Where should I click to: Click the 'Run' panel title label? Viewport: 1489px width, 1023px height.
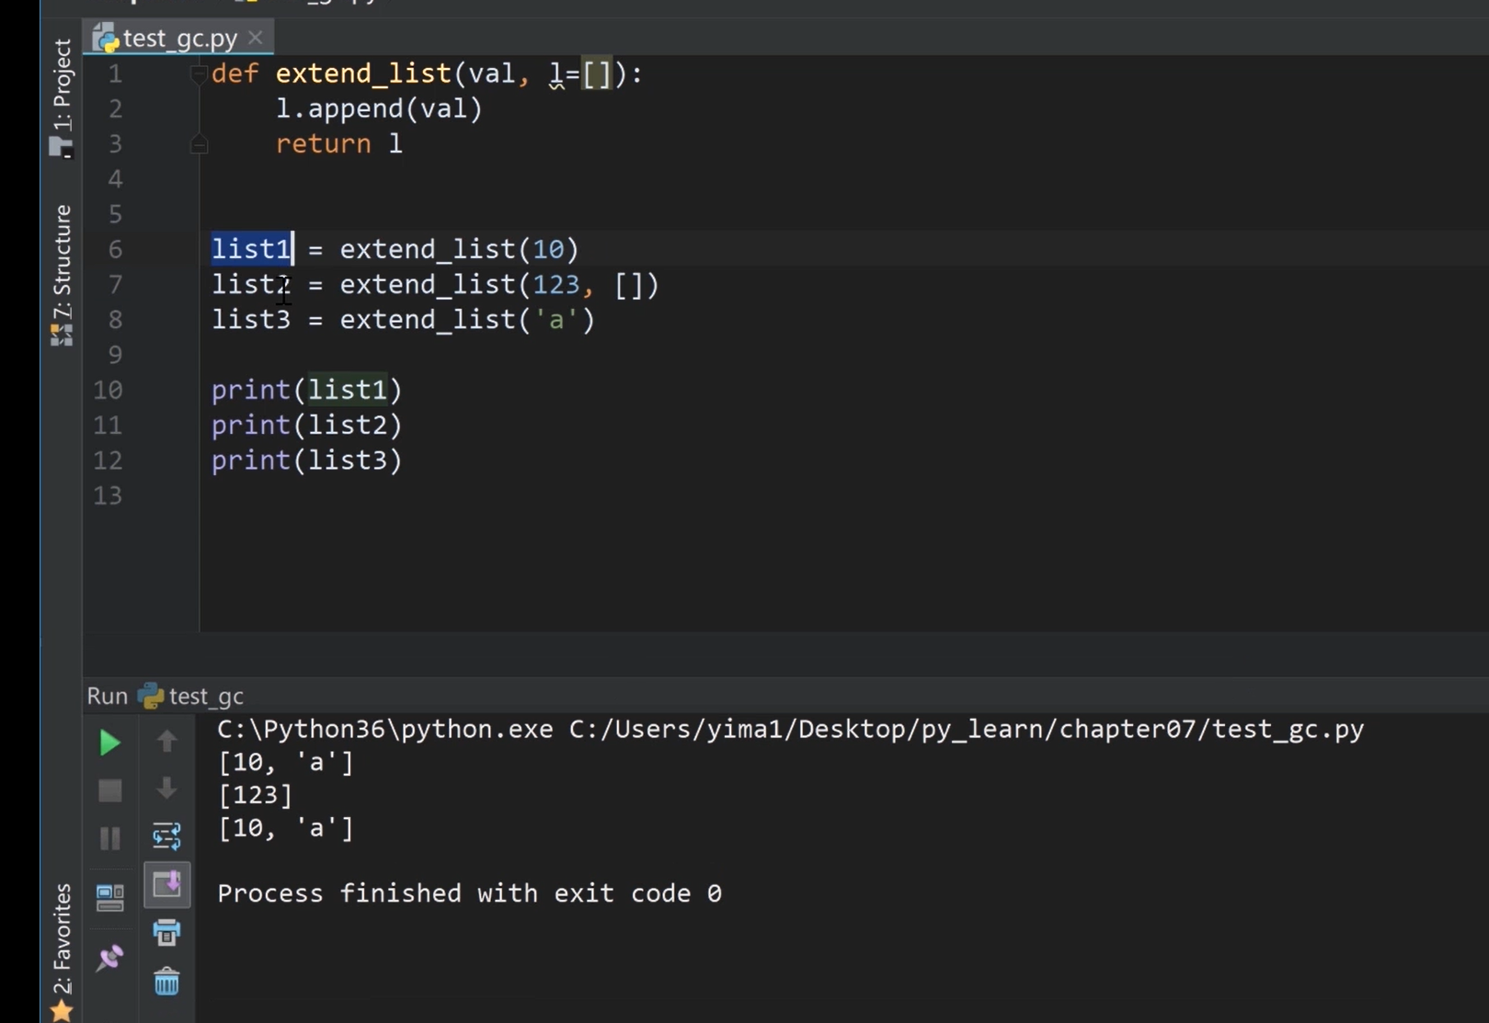pos(107,696)
